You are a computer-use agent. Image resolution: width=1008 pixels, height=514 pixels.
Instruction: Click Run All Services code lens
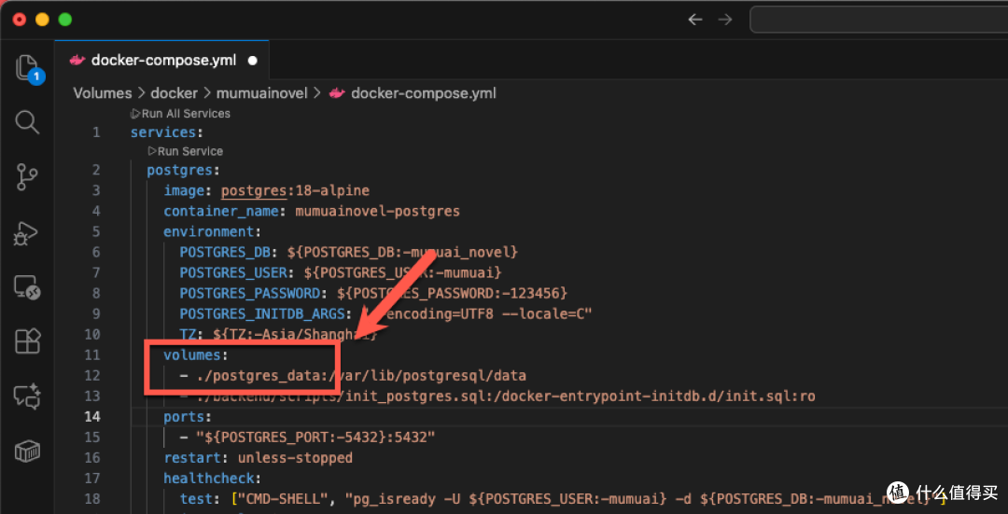tap(180, 114)
